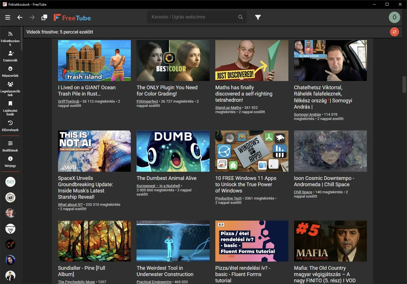This screenshot has height=284, width=407.
Task: Click the vertical scrollbar of the video list
Action: 404,84
